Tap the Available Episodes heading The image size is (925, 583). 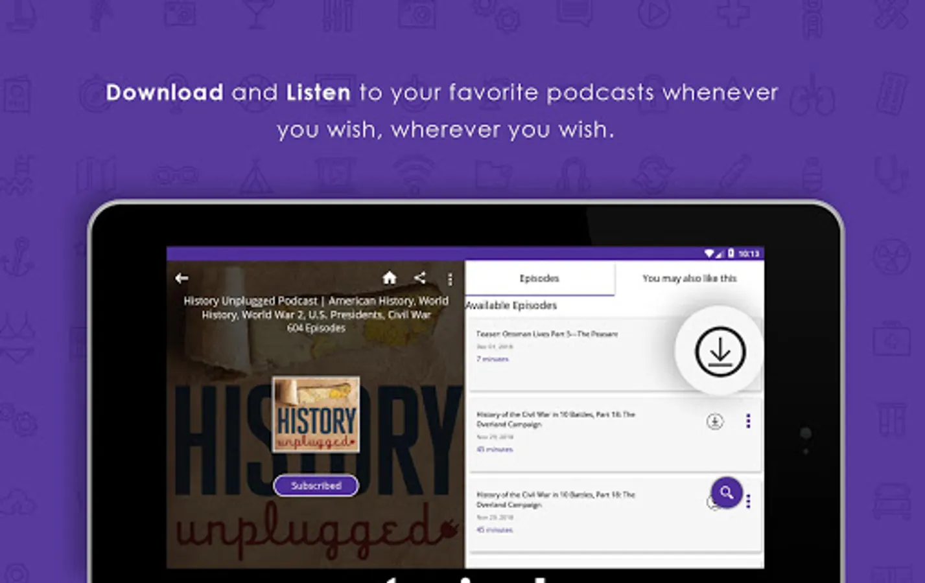[511, 306]
